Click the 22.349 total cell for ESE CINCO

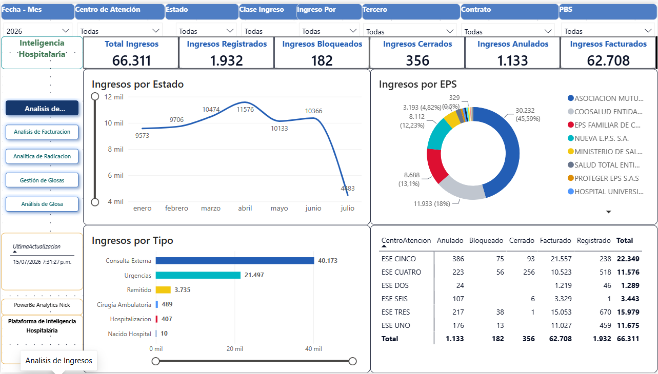628,259
